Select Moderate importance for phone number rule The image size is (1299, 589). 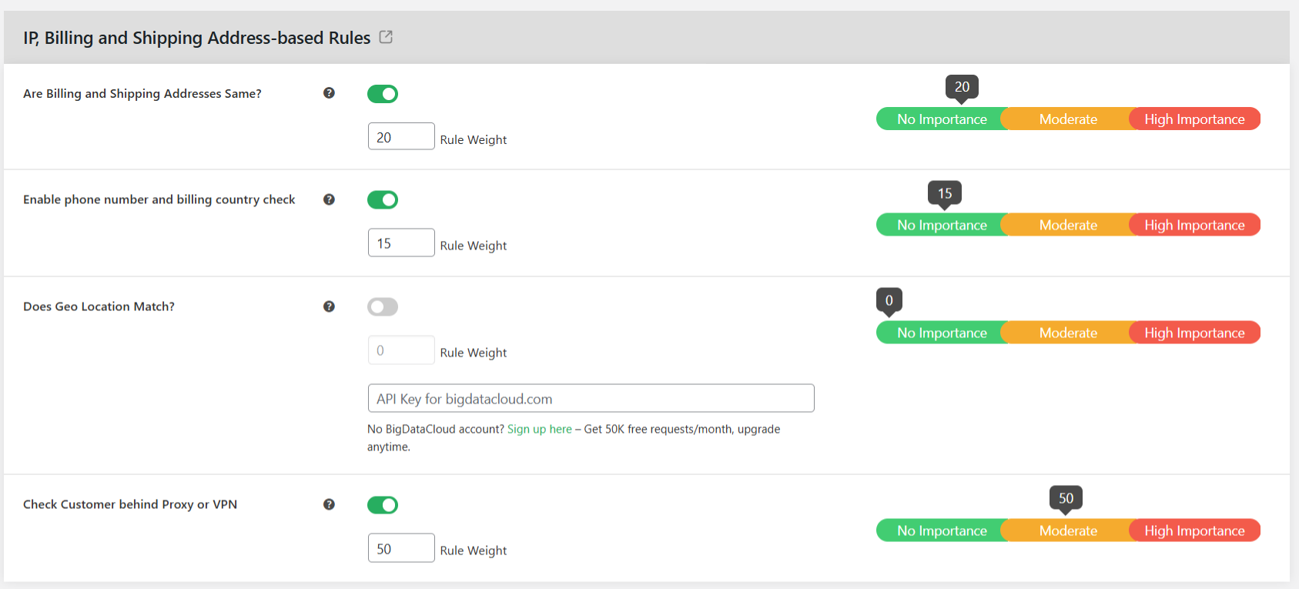point(1068,224)
